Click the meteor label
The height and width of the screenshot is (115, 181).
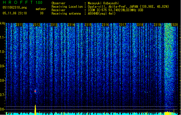coord(41,9)
